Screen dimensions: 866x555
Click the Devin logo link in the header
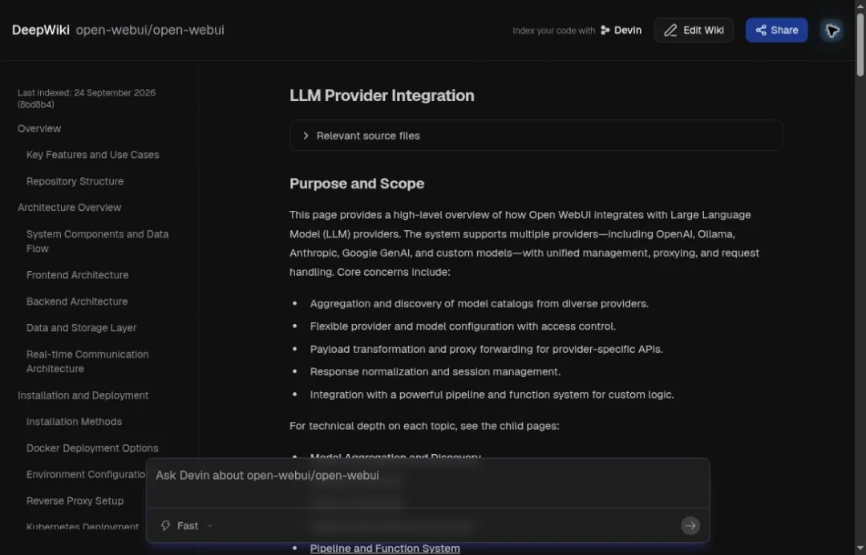(621, 30)
